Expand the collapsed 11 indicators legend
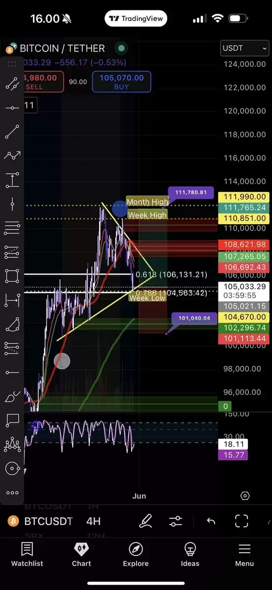272x590 pixels. coord(29,105)
